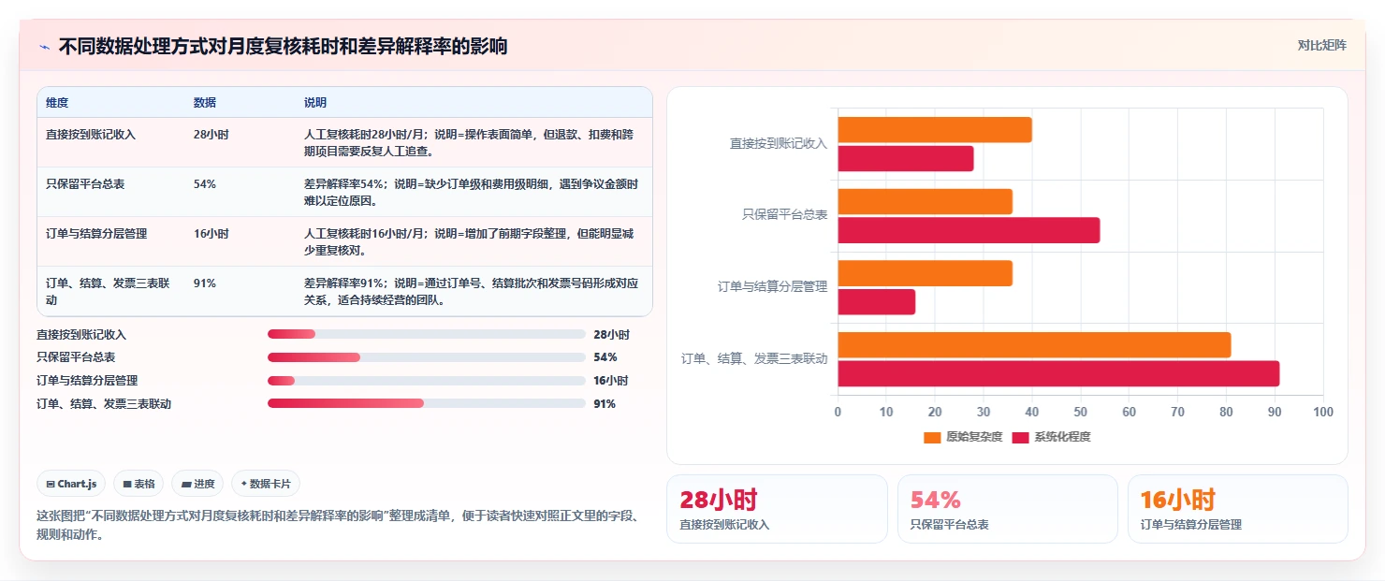Select table cell 订单、结算、发票三表联动 in 维度 column

108,291
